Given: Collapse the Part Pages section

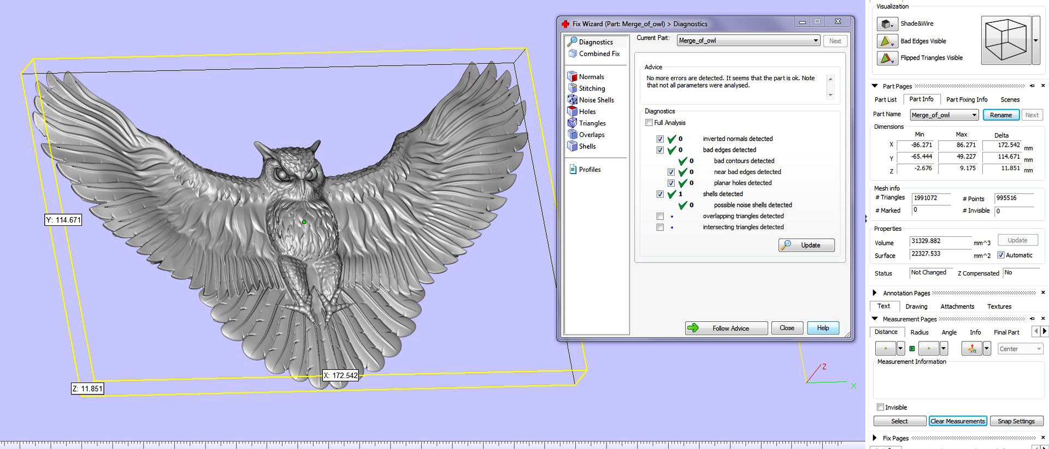Looking at the screenshot, I should pos(875,86).
